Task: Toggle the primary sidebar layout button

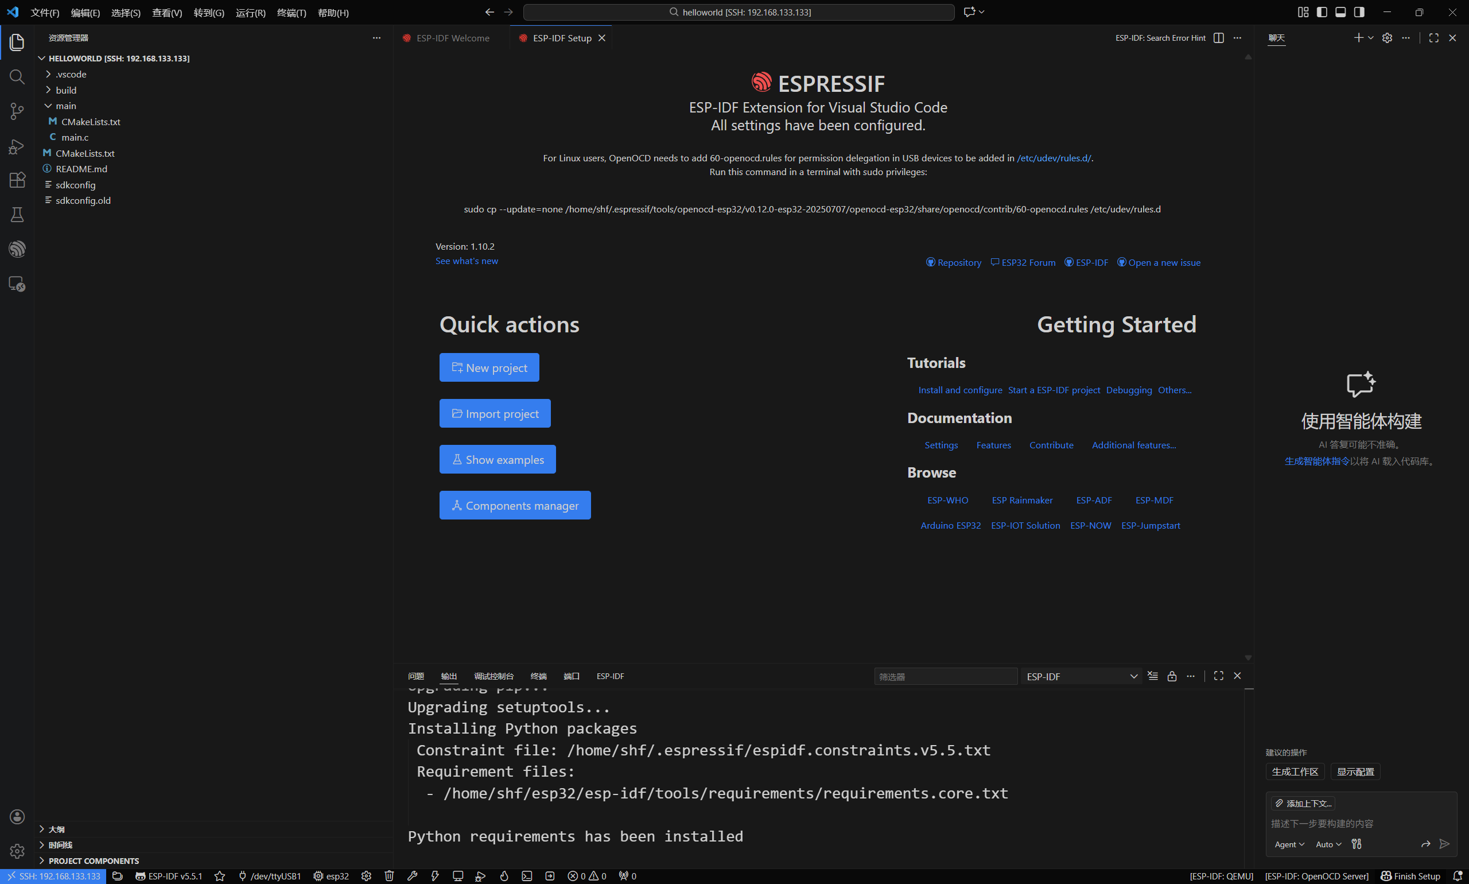Action: tap(1322, 12)
